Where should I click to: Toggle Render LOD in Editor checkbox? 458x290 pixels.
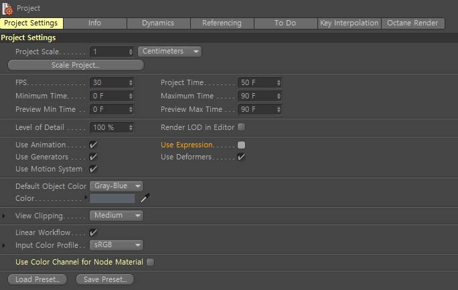point(241,127)
